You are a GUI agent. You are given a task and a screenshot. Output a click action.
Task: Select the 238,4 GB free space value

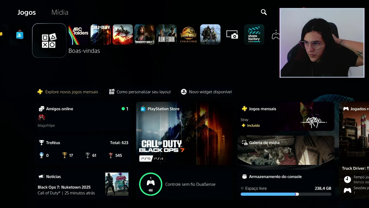click(323, 188)
